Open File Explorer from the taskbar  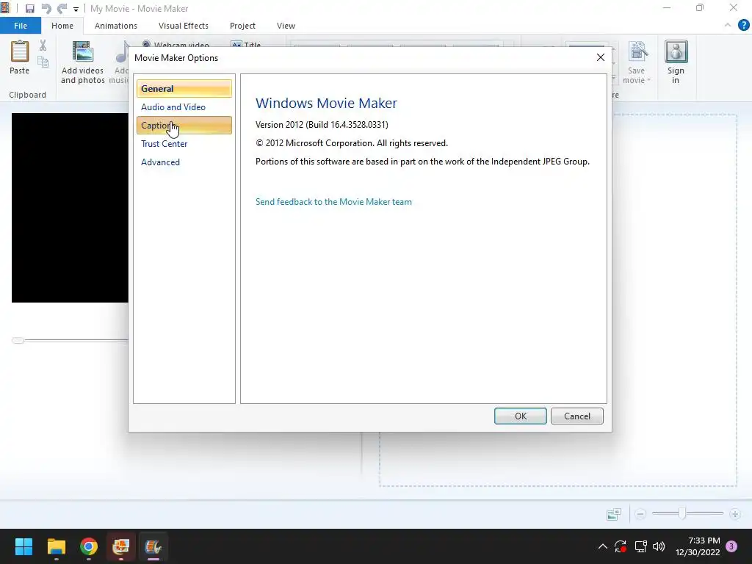click(56, 546)
